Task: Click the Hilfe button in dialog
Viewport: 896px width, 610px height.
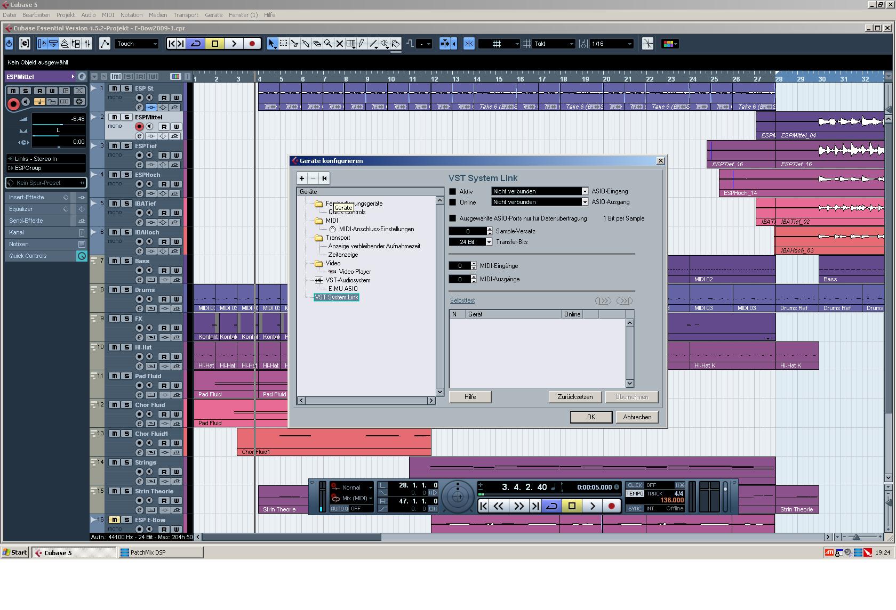Action: [470, 397]
